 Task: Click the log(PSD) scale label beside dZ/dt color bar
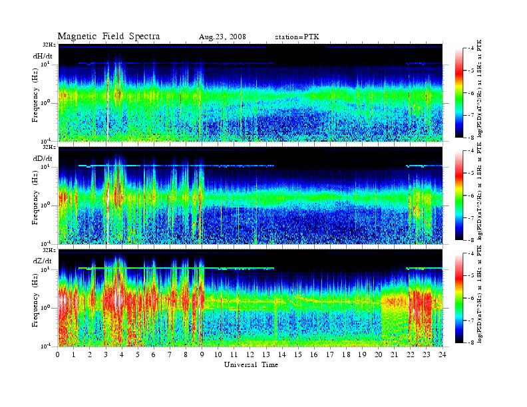click(480, 294)
